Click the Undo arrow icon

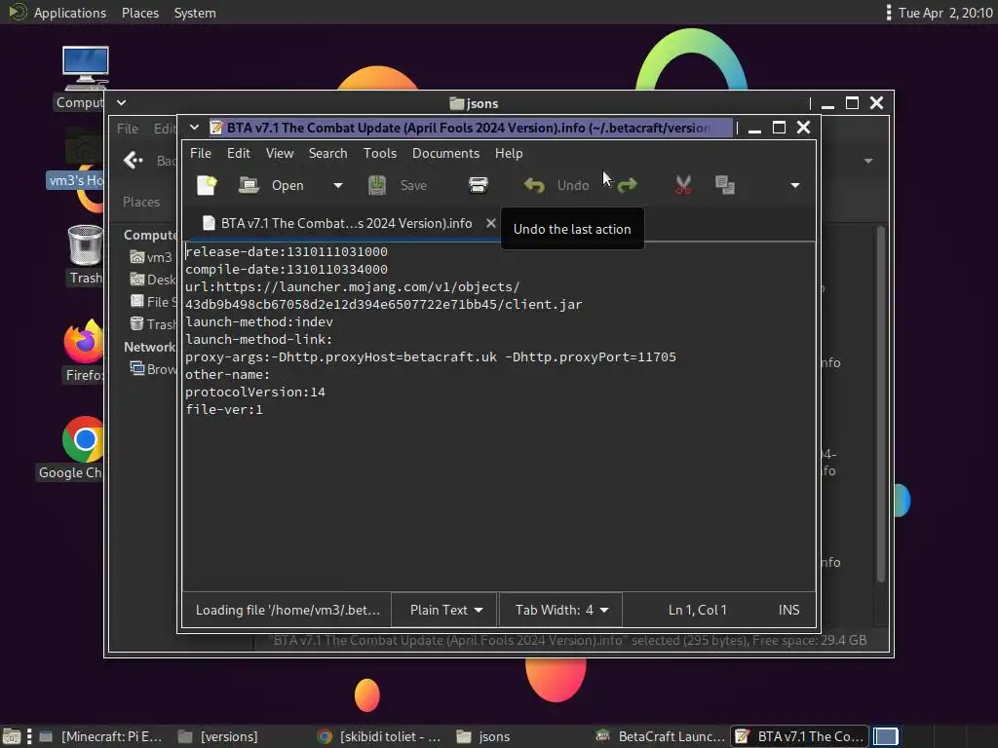pyautogui.click(x=534, y=185)
